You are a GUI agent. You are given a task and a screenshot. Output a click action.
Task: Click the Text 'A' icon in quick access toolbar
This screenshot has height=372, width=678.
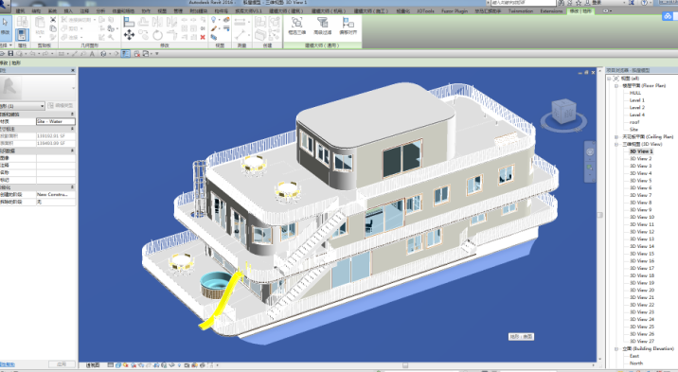(x=92, y=54)
